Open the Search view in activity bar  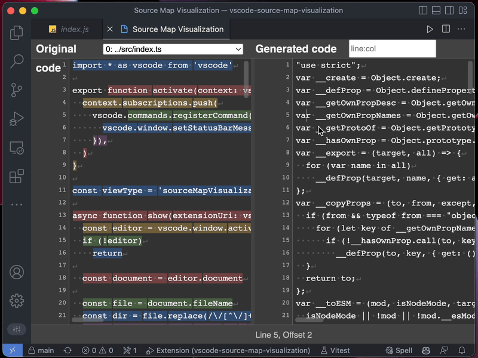coord(17,61)
